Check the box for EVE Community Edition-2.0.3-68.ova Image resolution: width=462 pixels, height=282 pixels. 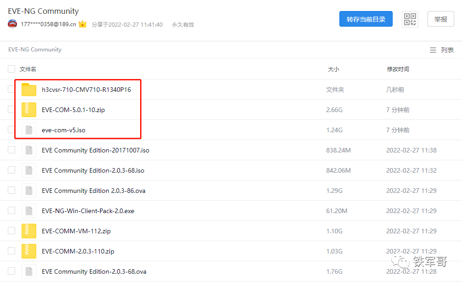(x=11, y=271)
